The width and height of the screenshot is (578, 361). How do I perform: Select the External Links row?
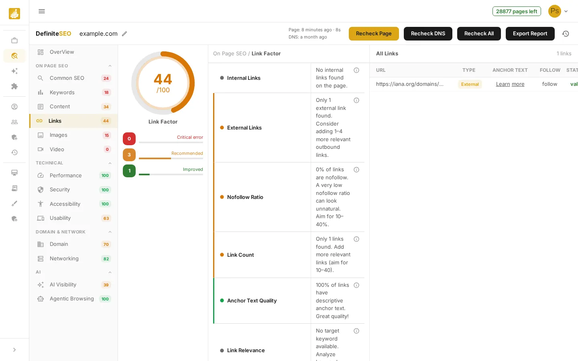(x=289, y=128)
